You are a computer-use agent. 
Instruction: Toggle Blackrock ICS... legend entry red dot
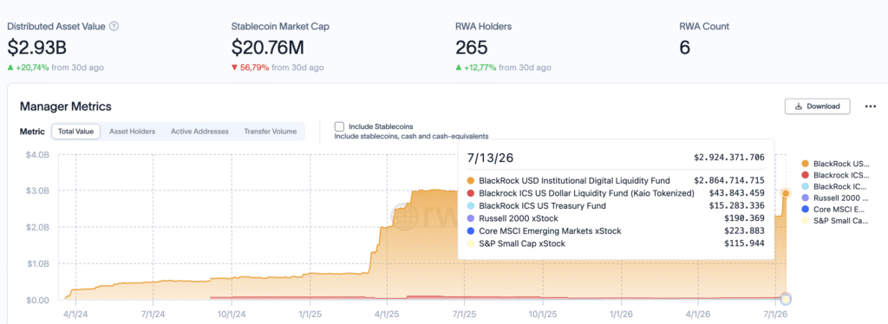(806, 175)
